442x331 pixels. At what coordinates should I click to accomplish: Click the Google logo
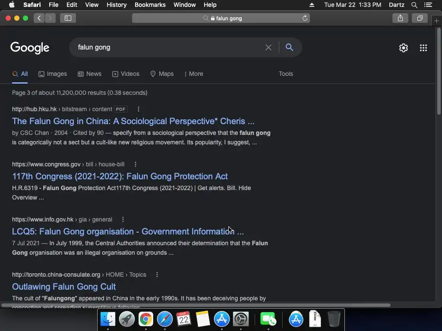point(30,48)
